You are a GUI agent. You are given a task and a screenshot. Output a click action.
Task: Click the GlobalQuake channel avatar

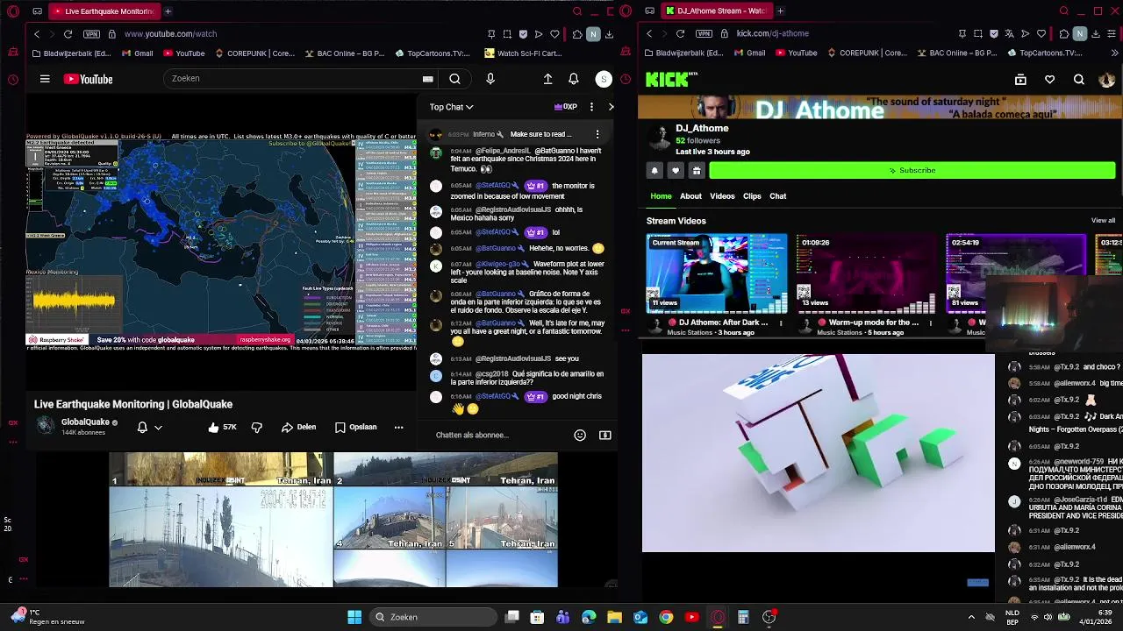click(x=46, y=426)
